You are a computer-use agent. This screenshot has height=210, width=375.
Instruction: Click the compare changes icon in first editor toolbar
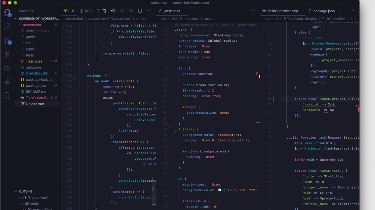coord(104,11)
